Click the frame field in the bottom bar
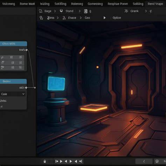The height and width of the screenshot is (166, 166). (144, 161)
